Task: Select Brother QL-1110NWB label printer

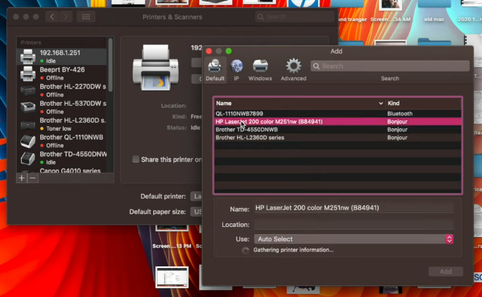Action: click(x=62, y=142)
